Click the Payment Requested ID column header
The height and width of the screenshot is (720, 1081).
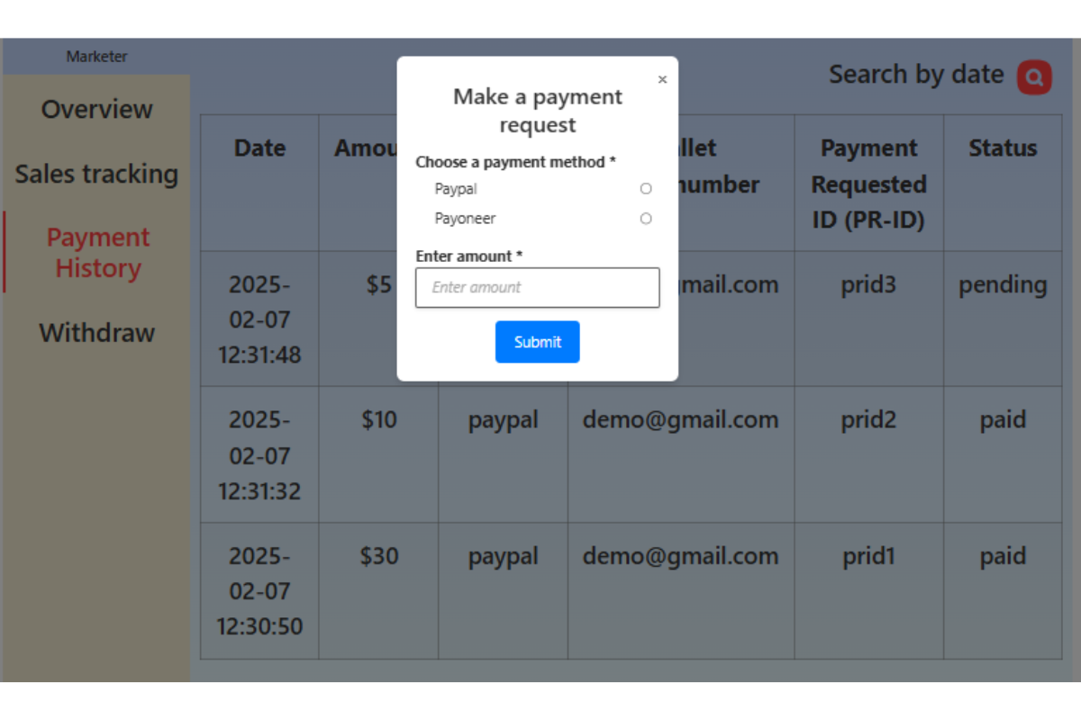coord(868,184)
